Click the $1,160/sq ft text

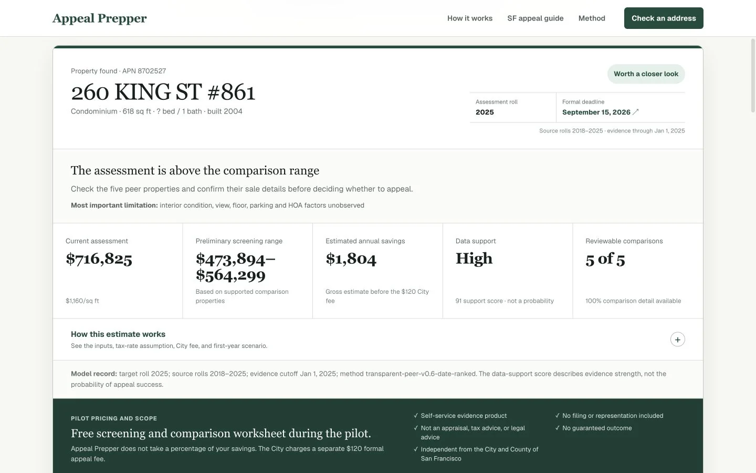[82, 301]
